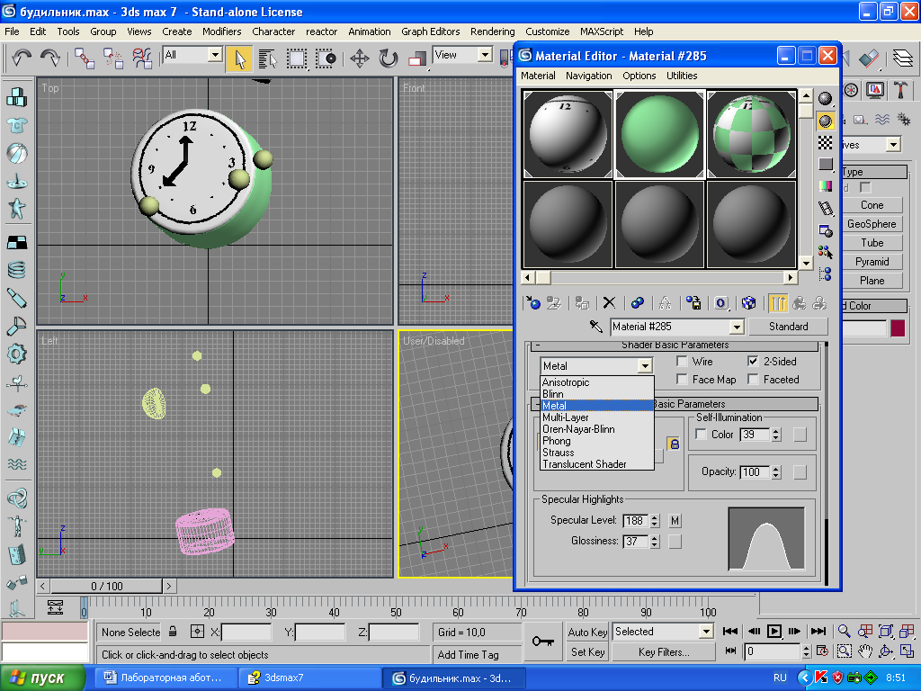Click the lock colors icon beside Ambient

coord(674,444)
